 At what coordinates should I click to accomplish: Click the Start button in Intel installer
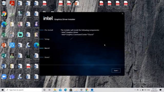click(116, 71)
